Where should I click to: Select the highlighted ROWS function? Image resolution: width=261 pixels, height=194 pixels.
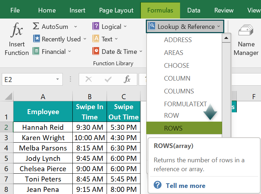point(184,128)
